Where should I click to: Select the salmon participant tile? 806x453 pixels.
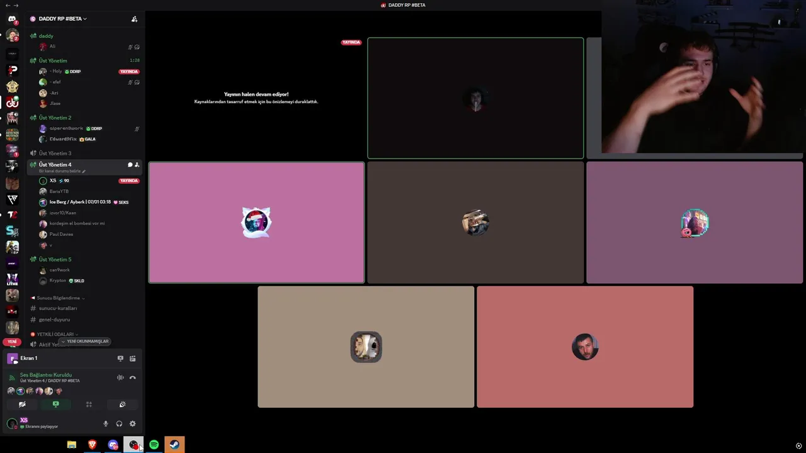point(585,347)
